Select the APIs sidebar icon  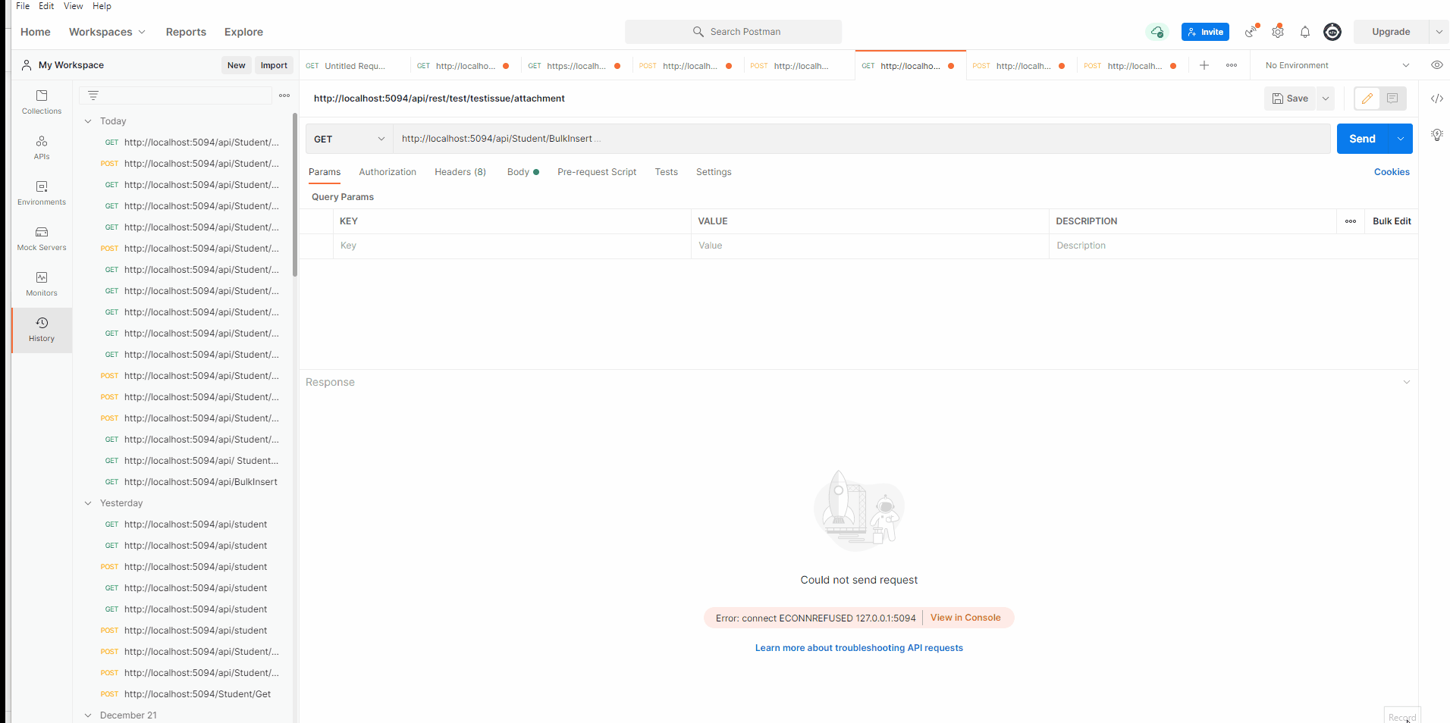tap(41, 147)
